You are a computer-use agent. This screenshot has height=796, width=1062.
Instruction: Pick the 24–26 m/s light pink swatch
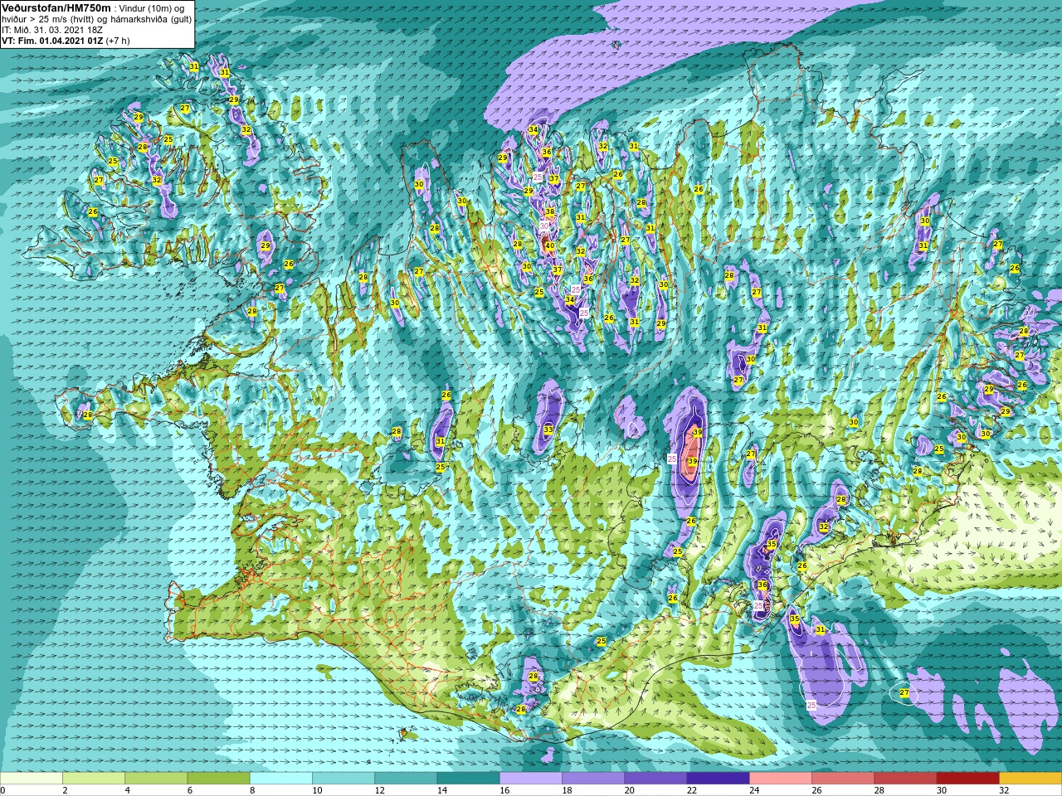click(x=781, y=779)
